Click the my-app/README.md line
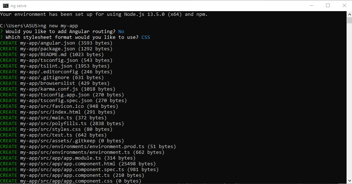Screen dimensions: 352x184 click(x=52, y=55)
